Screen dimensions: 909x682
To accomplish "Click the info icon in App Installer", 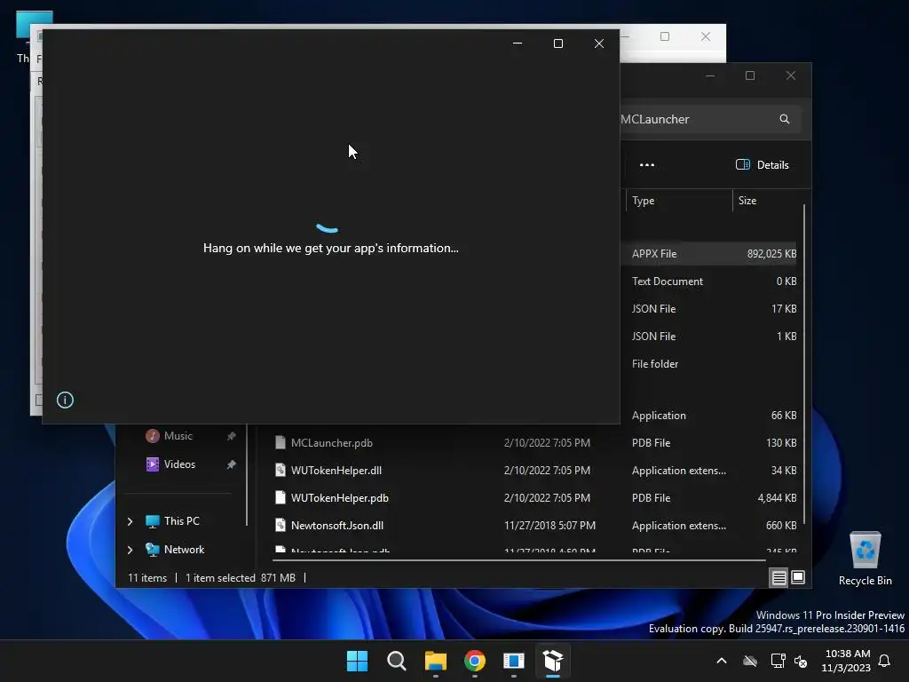I will (x=65, y=400).
